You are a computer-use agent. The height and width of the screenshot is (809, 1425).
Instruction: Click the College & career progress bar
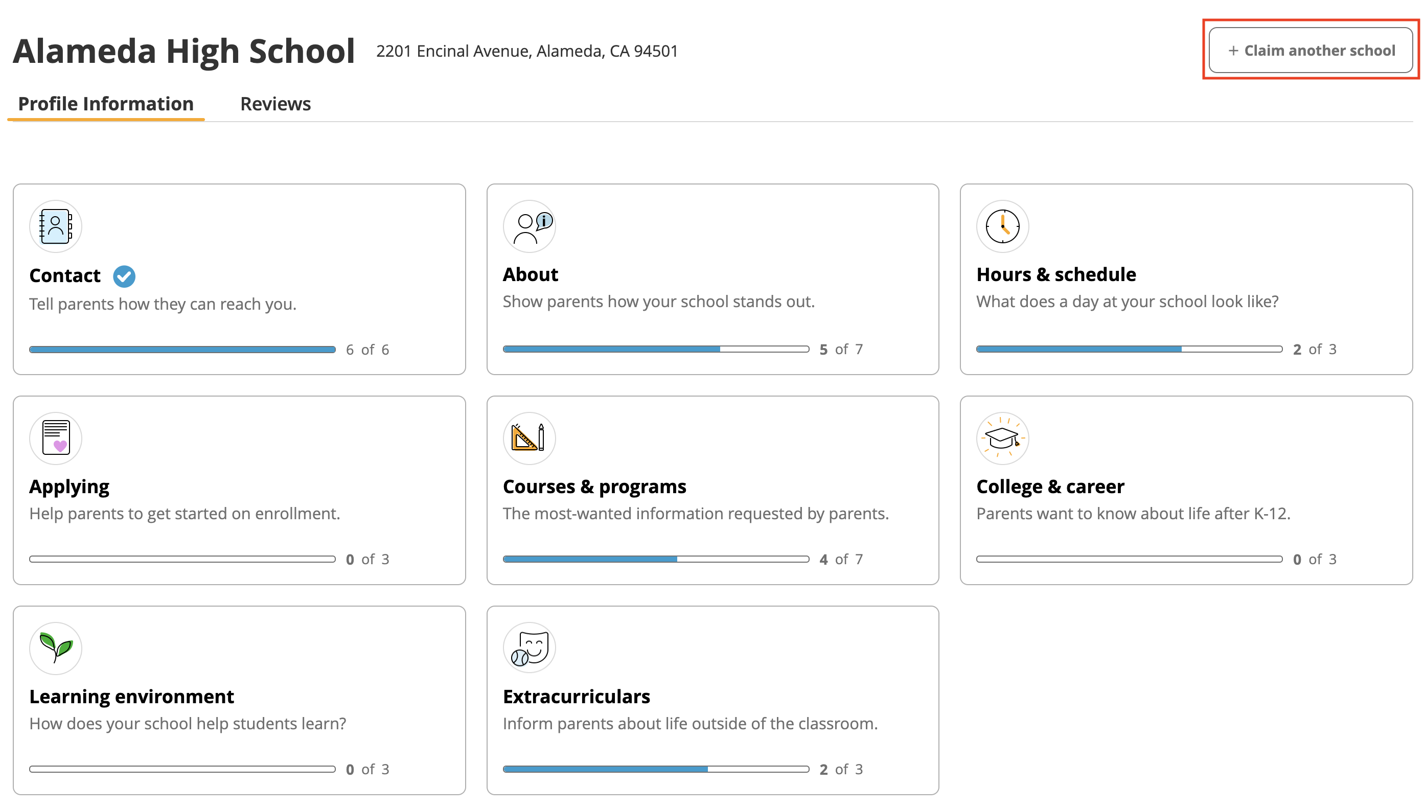pyautogui.click(x=1129, y=559)
